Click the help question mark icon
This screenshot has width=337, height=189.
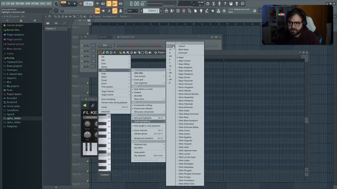225,4
